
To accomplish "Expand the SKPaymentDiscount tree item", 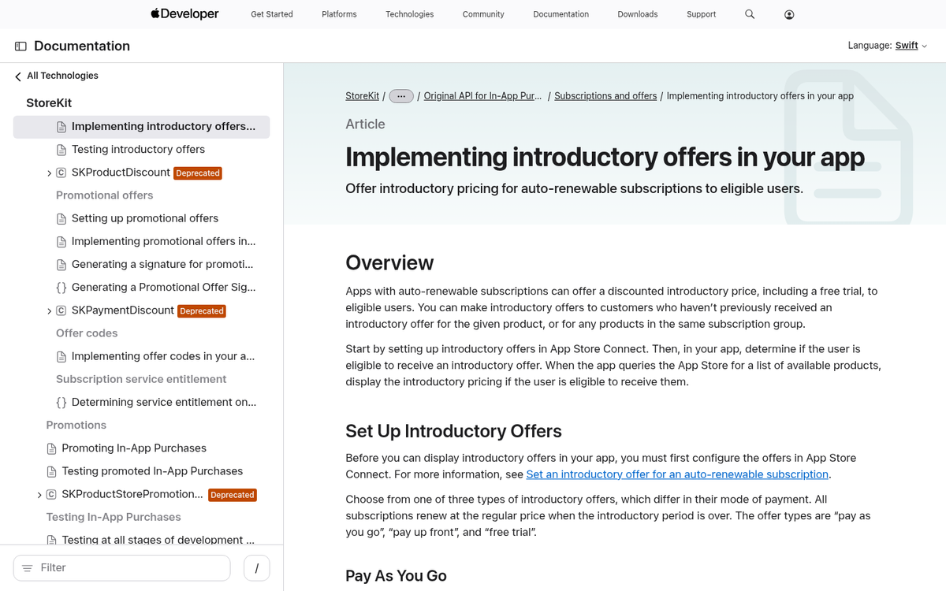I will [49, 311].
